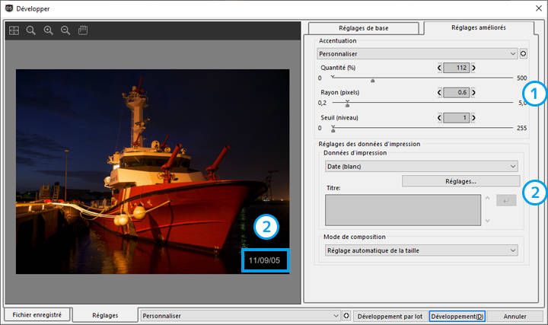Click the grid display icon in the preview toolbar

(14, 30)
